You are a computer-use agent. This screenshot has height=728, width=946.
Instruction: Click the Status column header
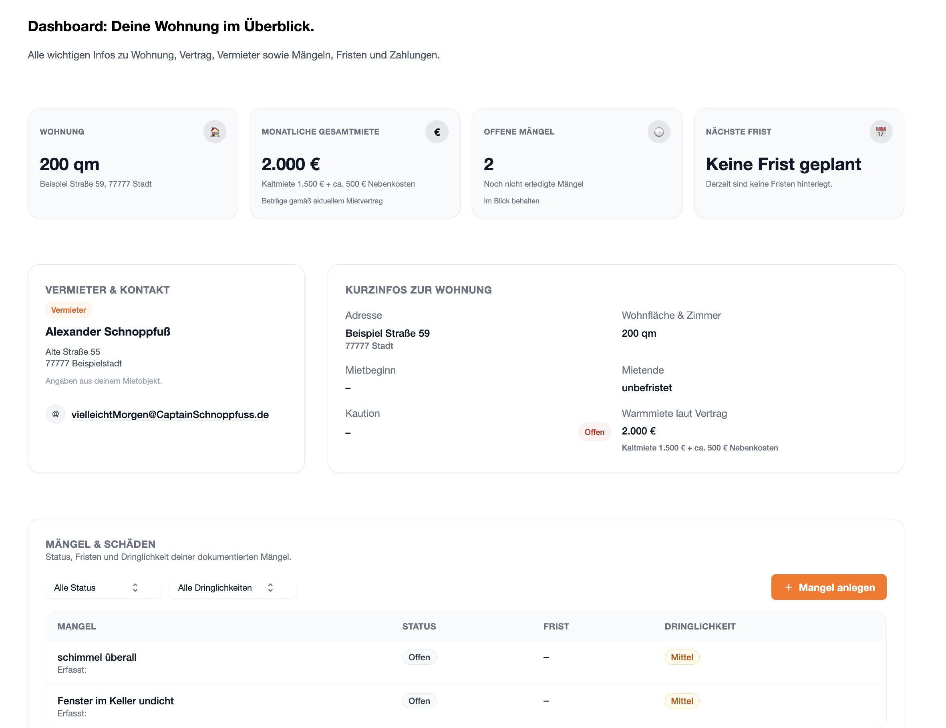(x=419, y=626)
